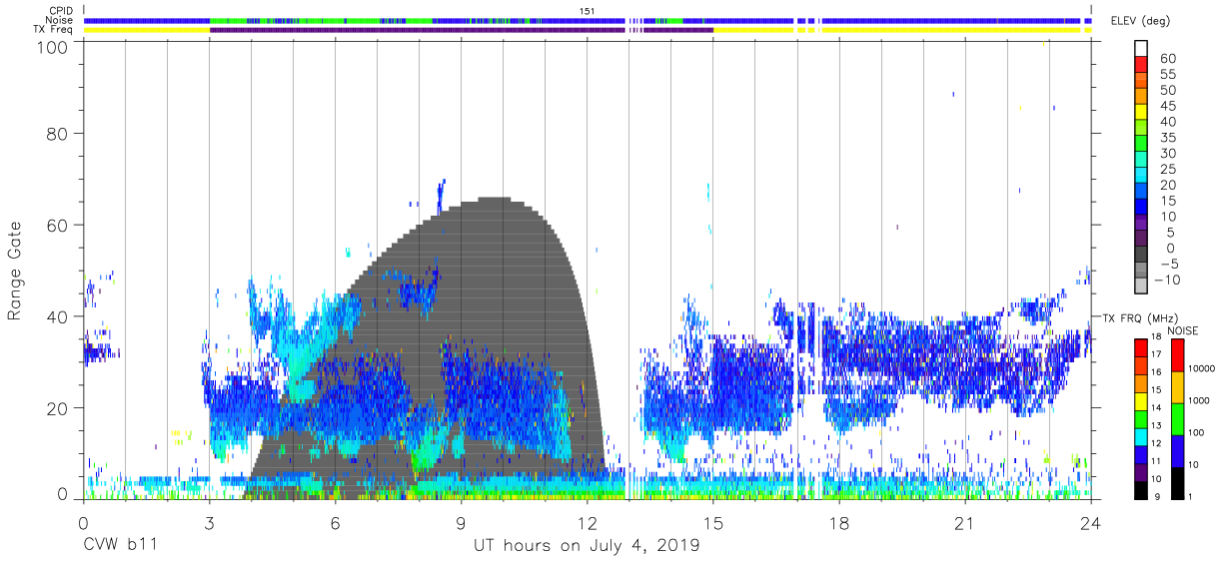This screenshot has height=566, width=1227.
Task: Pick the dark gray segment of ELEV color bar
Action: (1143, 256)
